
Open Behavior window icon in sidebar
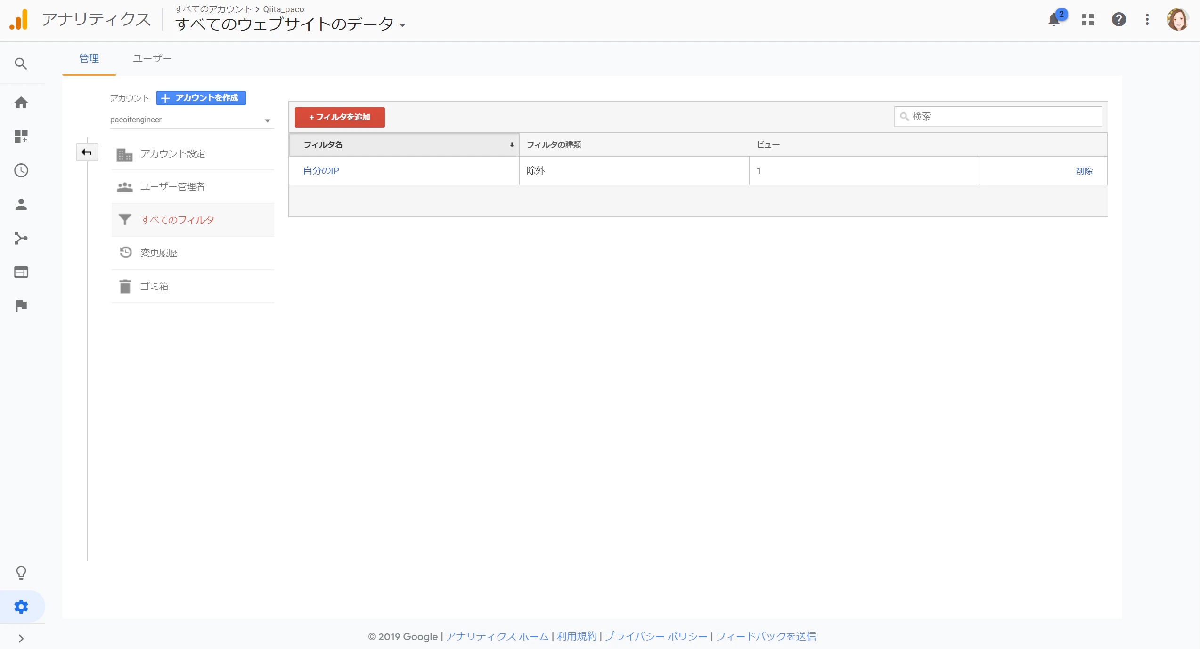[21, 272]
